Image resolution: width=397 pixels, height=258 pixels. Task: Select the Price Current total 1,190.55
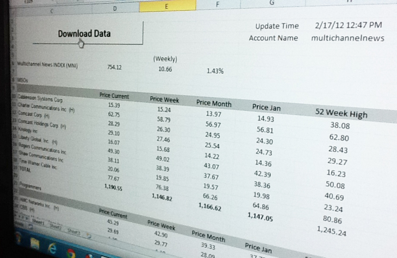point(113,187)
